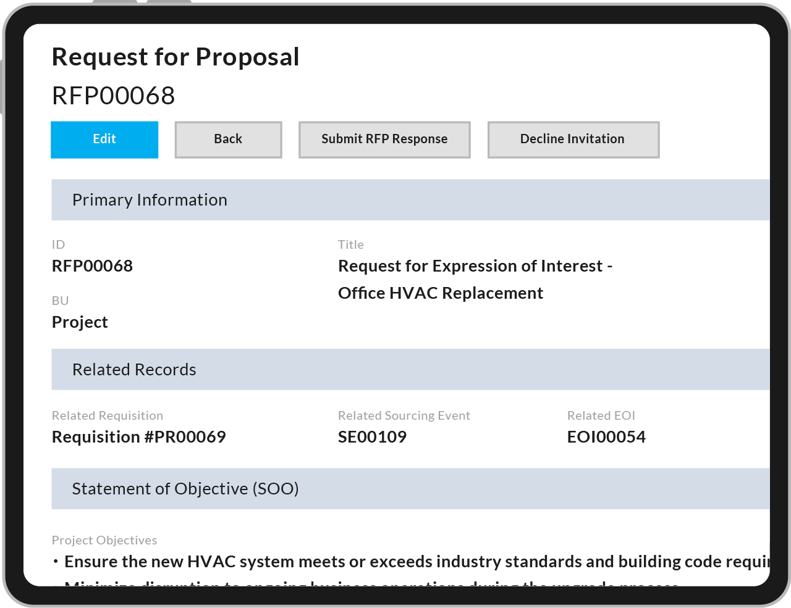
Task: Collapse the Related Records section
Action: 134,369
